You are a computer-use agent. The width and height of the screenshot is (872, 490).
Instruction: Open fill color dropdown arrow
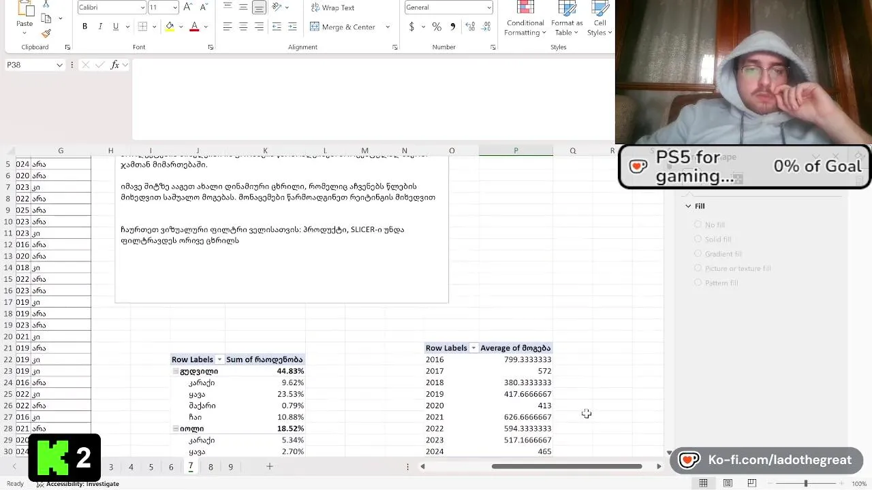click(180, 27)
